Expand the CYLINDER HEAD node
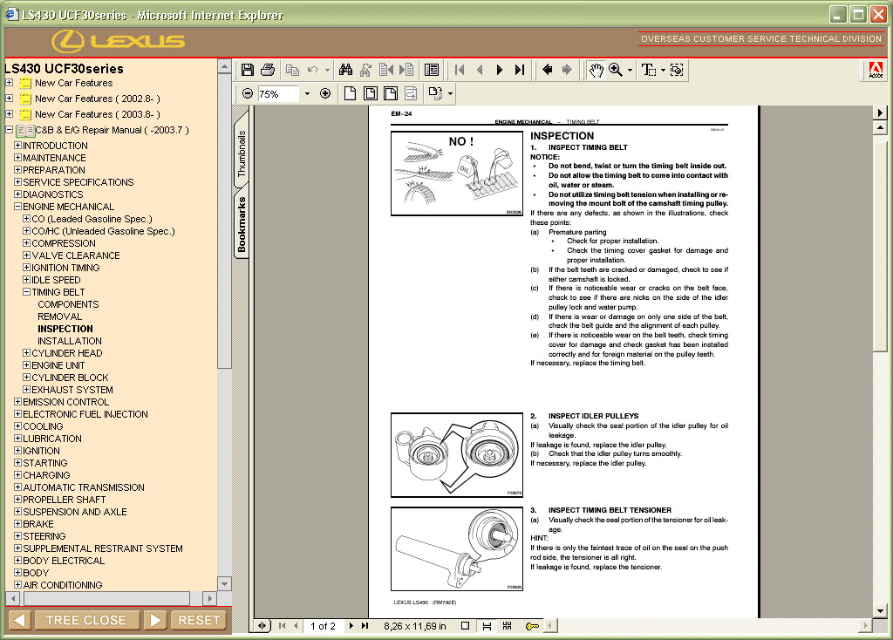 (26, 353)
